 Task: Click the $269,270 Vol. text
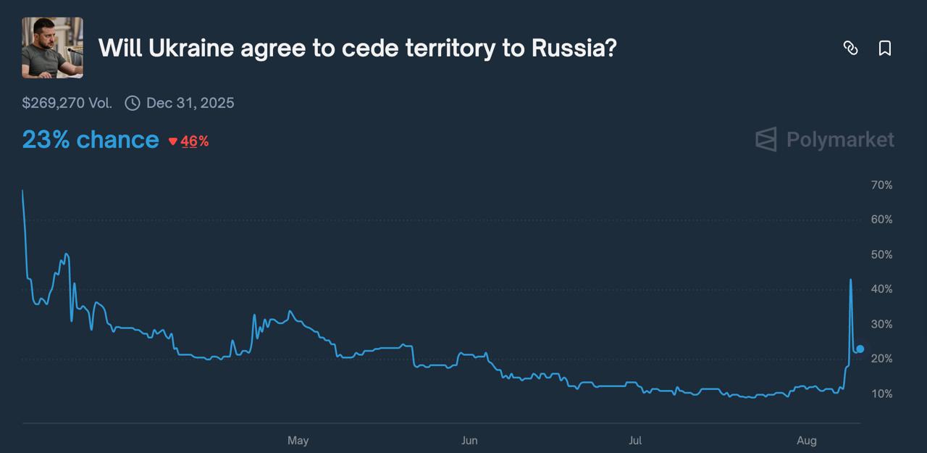point(67,103)
